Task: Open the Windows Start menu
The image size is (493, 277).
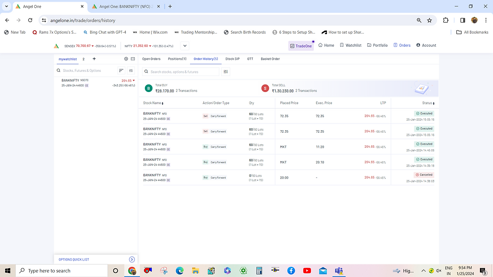Action: coord(8,270)
